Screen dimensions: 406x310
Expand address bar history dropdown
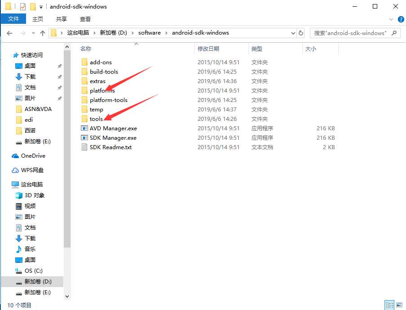[x=293, y=33]
